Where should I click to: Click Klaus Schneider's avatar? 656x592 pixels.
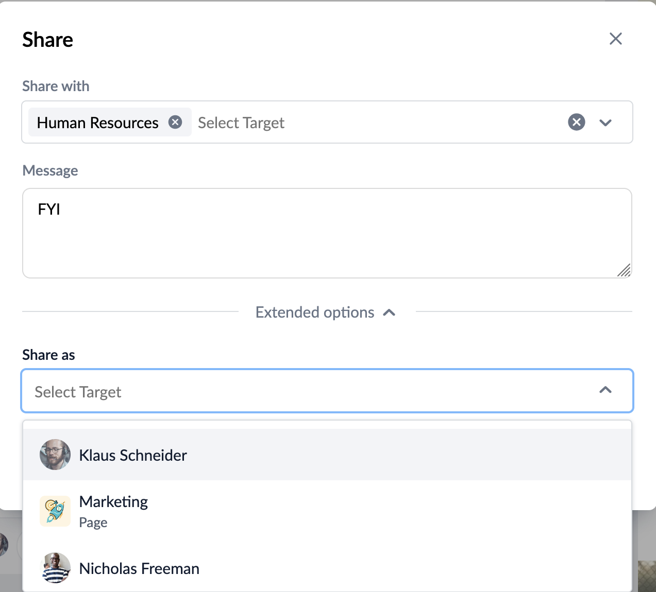pos(55,455)
